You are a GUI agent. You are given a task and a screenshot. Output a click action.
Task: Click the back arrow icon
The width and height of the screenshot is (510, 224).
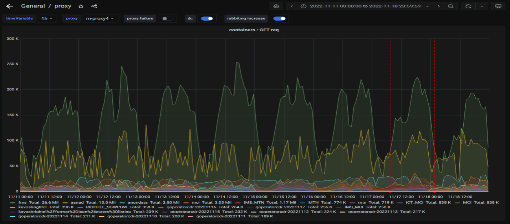(x=10, y=6)
